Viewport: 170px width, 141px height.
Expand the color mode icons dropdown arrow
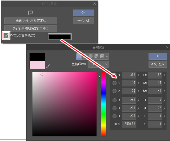coord(107,56)
